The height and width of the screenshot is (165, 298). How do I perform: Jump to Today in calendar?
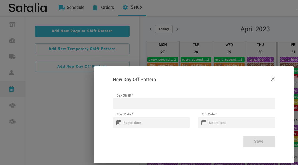click(164, 29)
